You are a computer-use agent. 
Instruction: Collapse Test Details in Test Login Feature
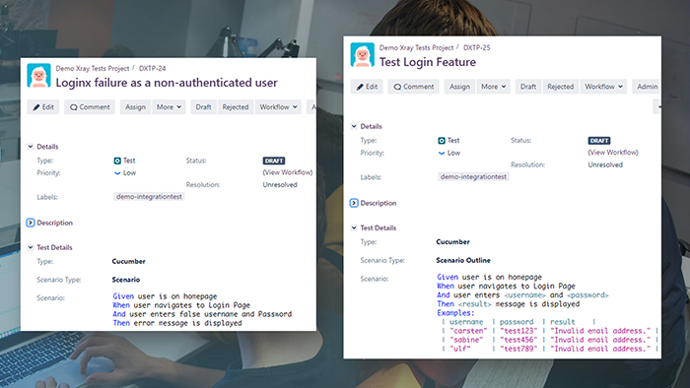click(354, 227)
